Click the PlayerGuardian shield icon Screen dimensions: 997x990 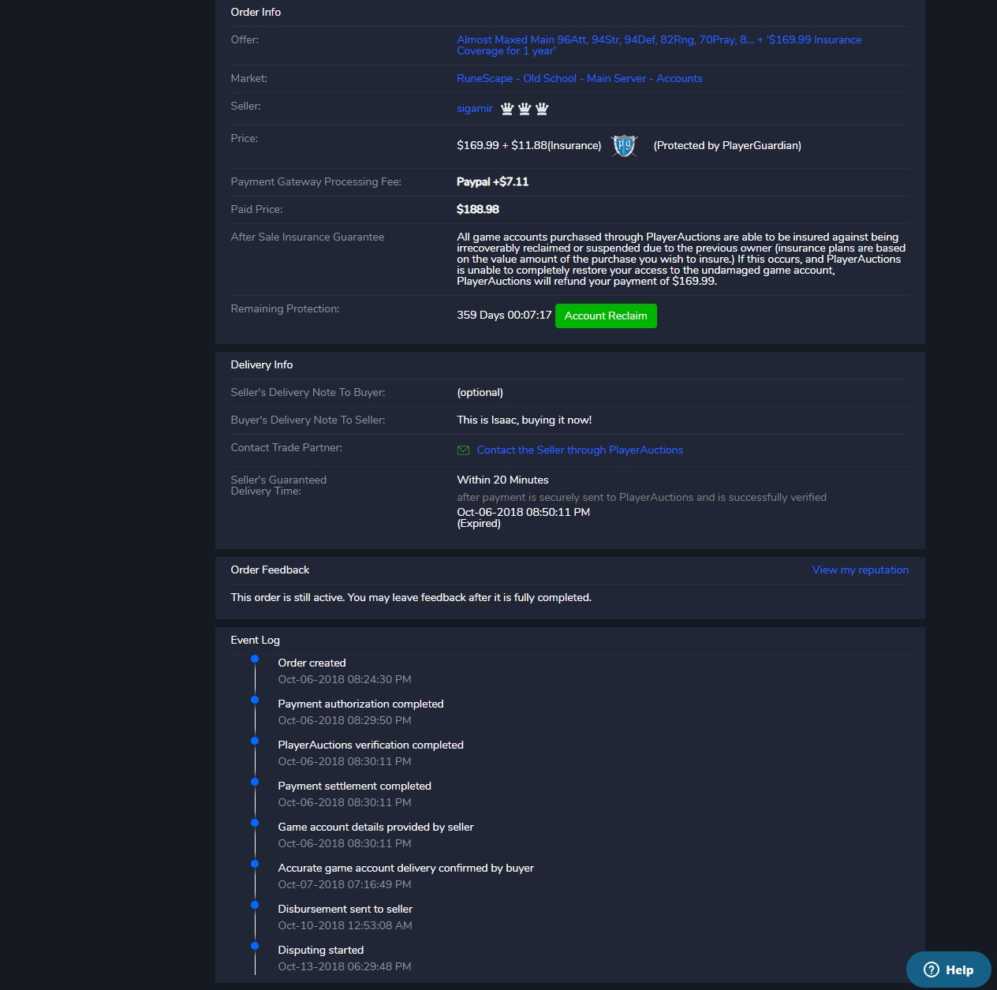pos(624,146)
